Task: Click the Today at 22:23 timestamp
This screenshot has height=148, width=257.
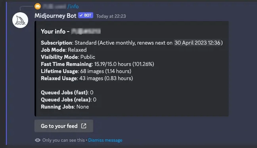Action: point(111,16)
